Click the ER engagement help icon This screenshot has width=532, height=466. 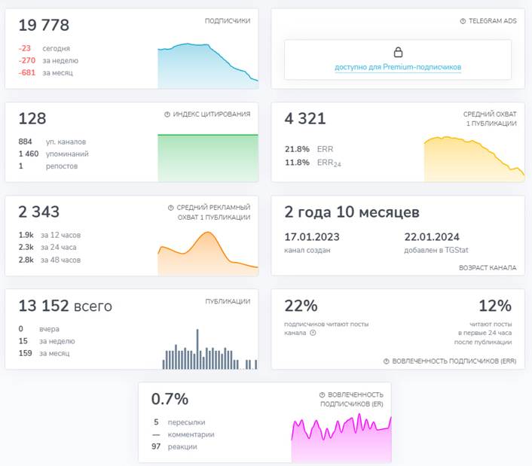(322, 394)
